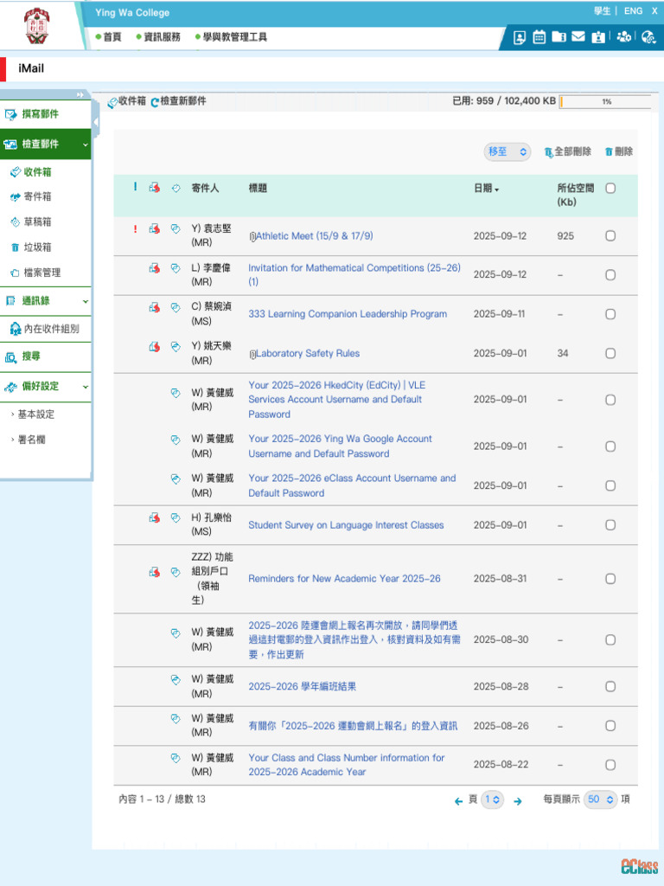Click the red exclamation mark on Athletic Meet row
Viewport: 664px width, 886px height.
point(135,228)
